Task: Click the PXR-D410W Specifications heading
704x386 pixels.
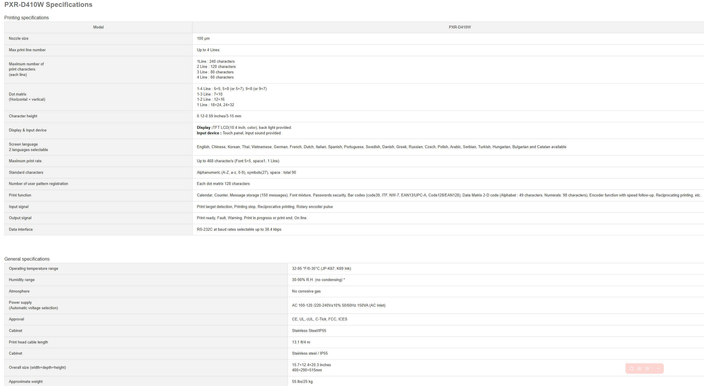Action: coord(48,5)
